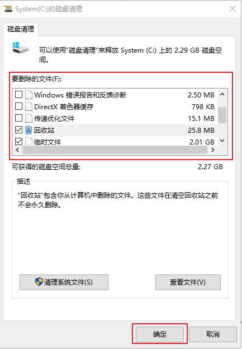The height and width of the screenshot is (349, 242).
Task: Click the shield icon on 清理系统文件 button
Action: 39,282
